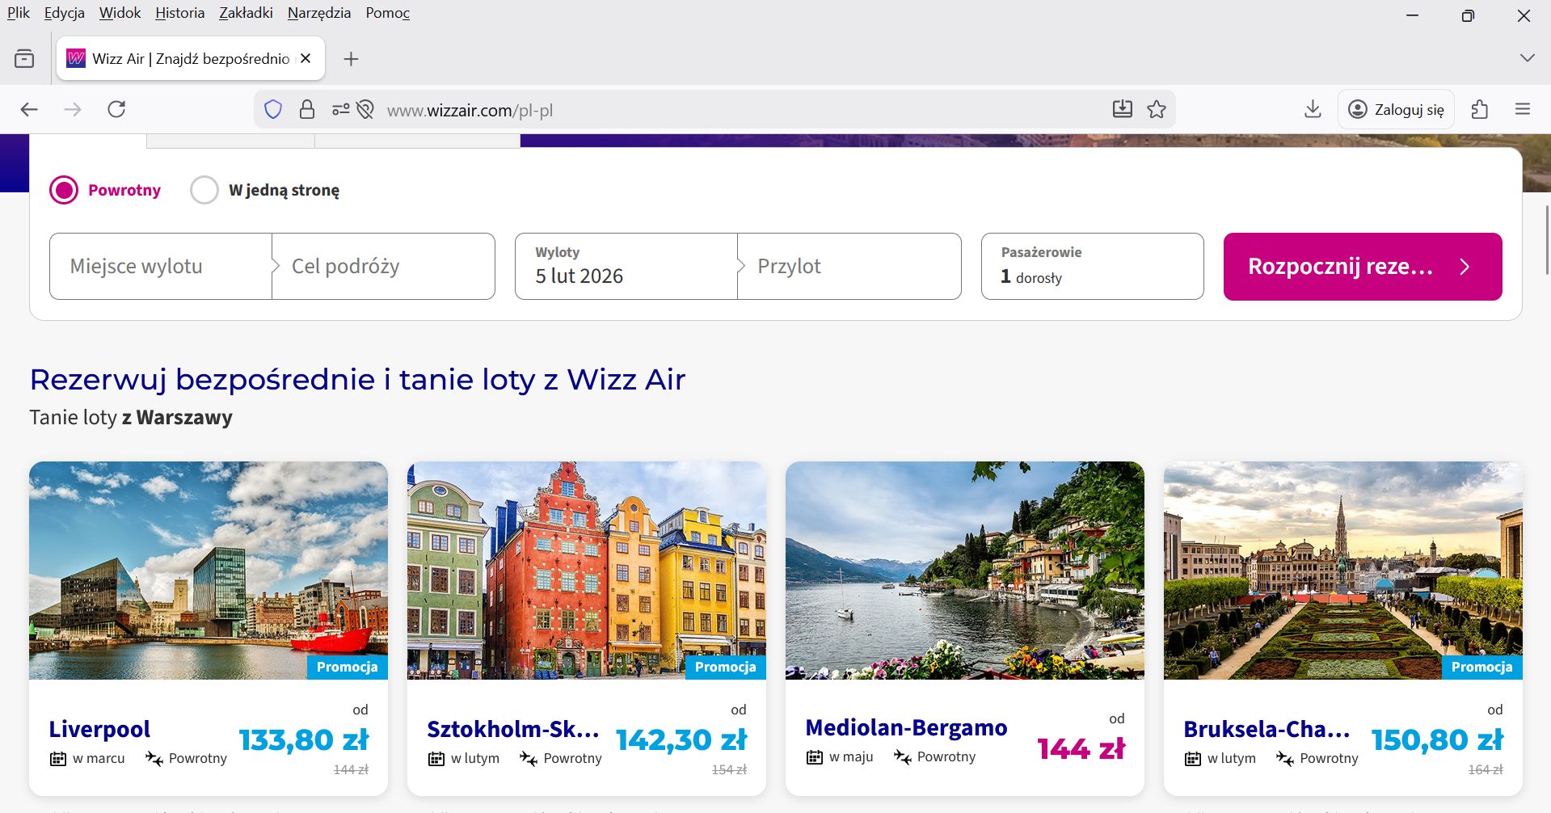Open the Plik menu
Image resolution: width=1551 pixels, height=813 pixels.
click(19, 13)
